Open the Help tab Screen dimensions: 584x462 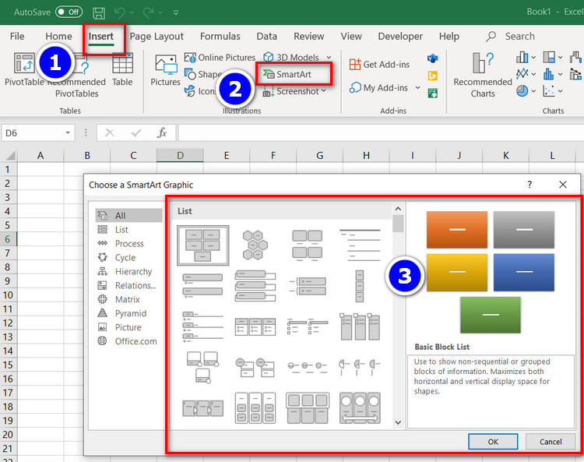click(x=449, y=36)
